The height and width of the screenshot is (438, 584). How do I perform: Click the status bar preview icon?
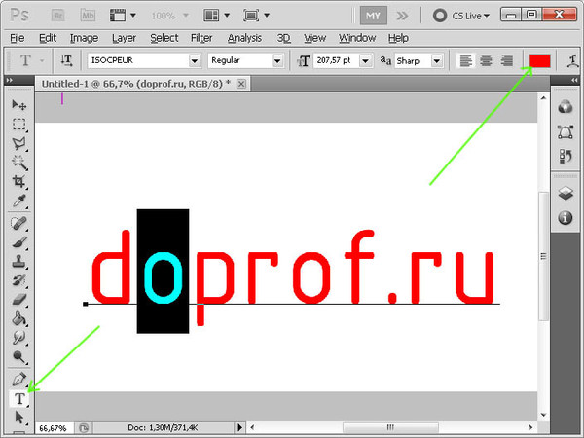tap(84, 428)
